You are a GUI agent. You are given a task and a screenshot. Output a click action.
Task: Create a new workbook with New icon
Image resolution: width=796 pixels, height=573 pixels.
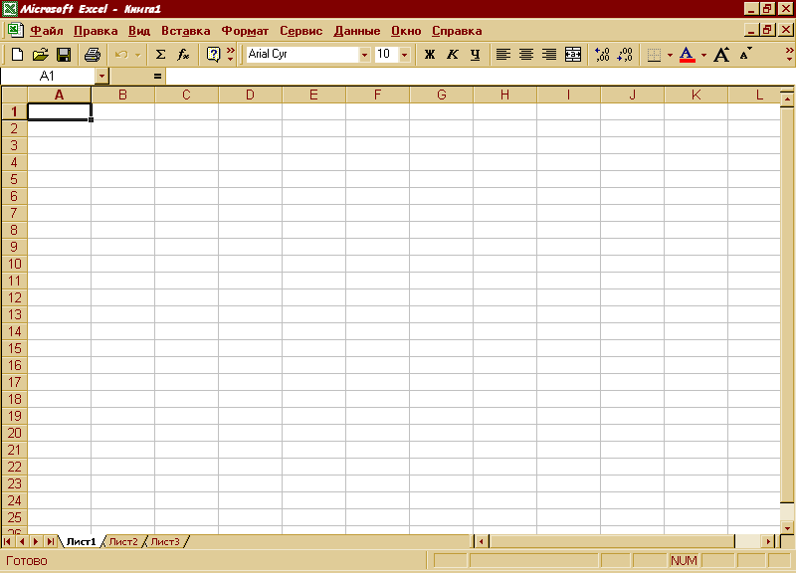click(x=17, y=55)
